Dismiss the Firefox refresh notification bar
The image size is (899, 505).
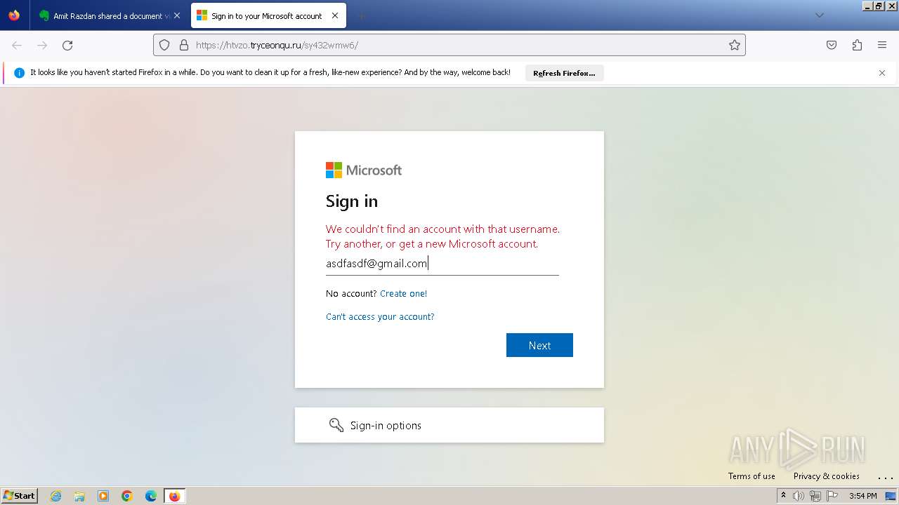point(882,73)
